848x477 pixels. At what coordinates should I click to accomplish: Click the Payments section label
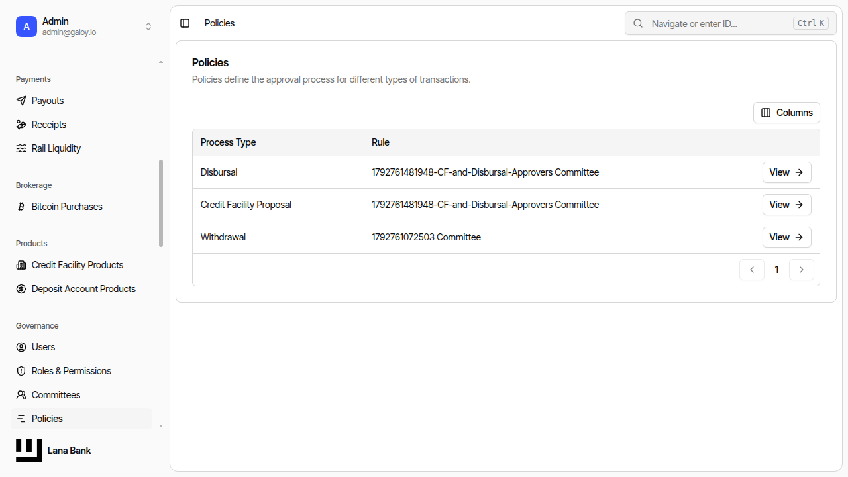(x=33, y=79)
